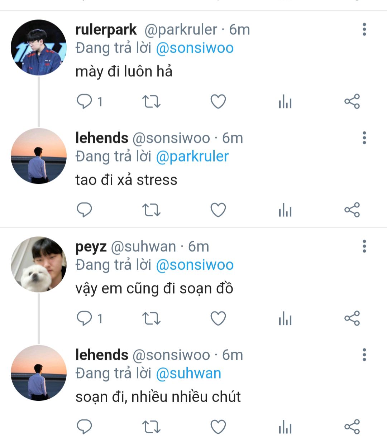View analytics for peyz's tweet
This screenshot has height=443, width=387.
click(x=285, y=318)
